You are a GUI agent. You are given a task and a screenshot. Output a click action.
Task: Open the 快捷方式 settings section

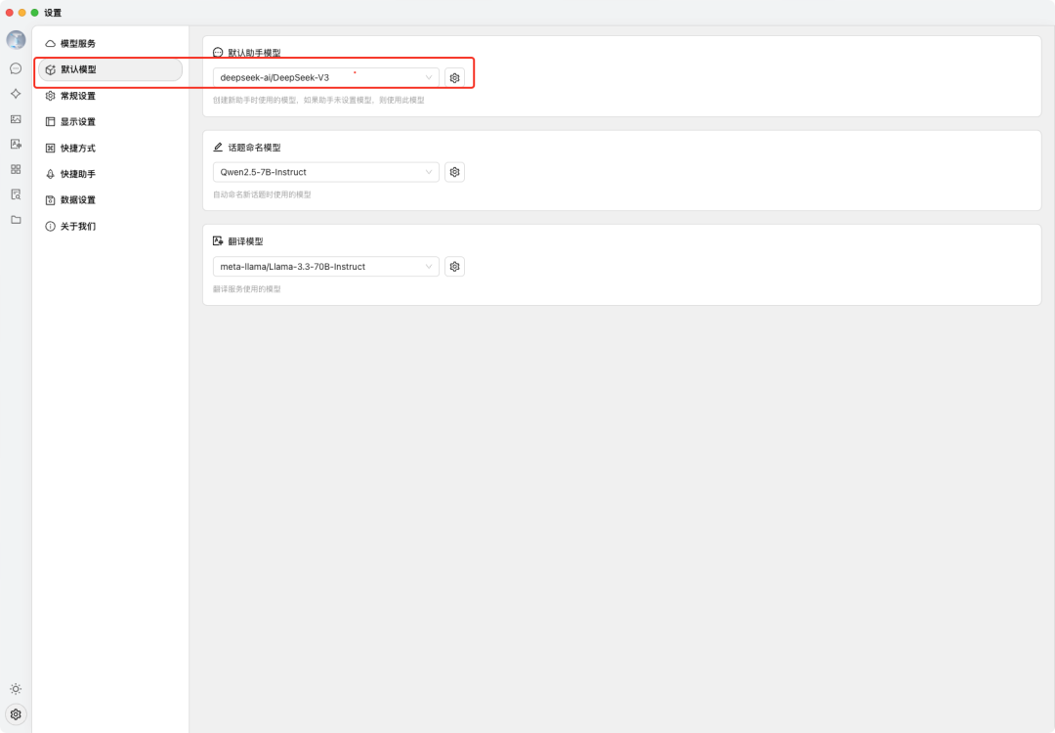pos(109,149)
